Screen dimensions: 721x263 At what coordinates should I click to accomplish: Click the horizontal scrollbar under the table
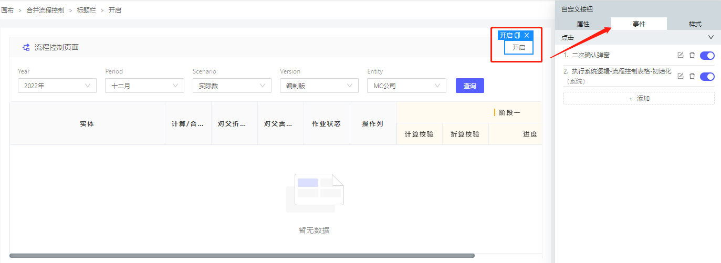pos(242,256)
